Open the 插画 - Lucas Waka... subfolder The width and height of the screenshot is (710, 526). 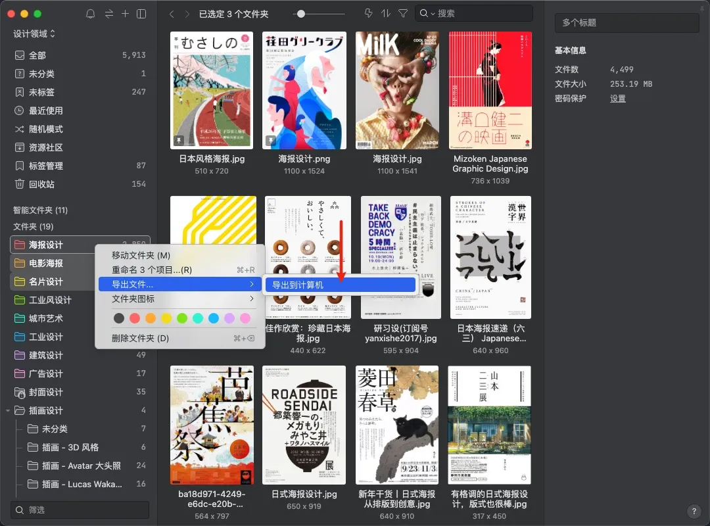click(x=86, y=485)
